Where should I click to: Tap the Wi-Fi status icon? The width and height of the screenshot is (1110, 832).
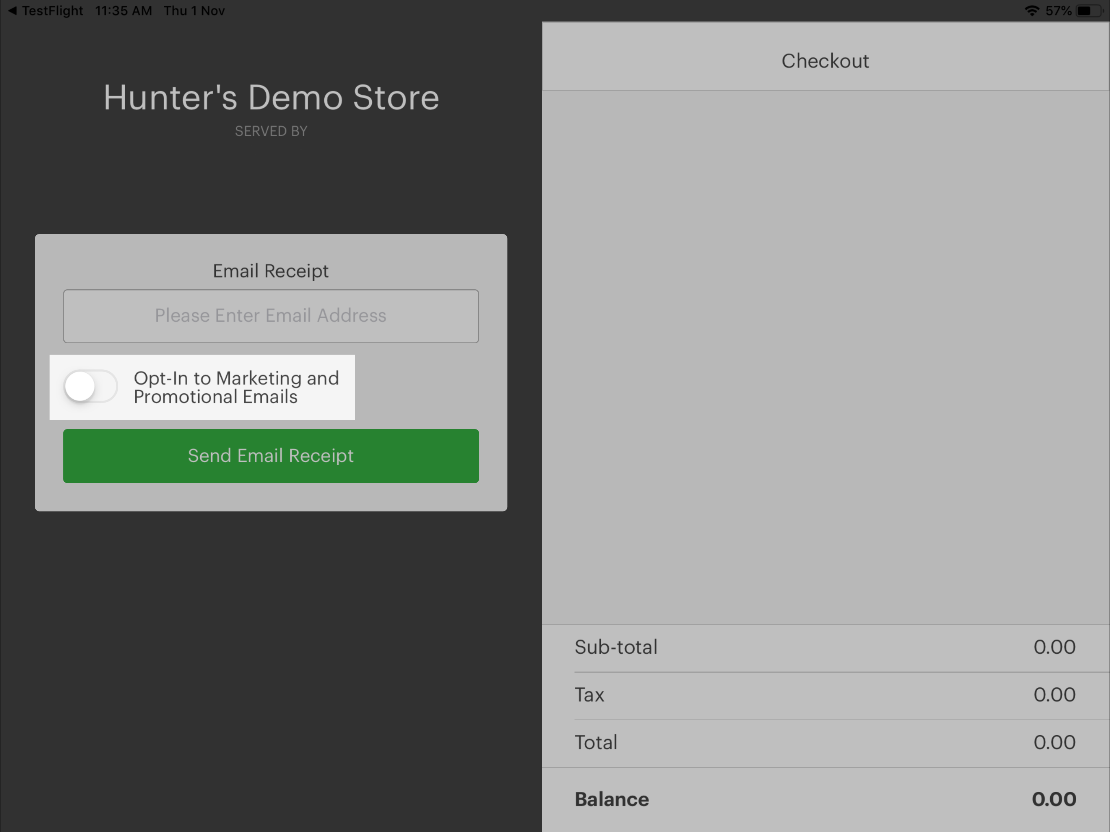pyautogui.click(x=1032, y=11)
